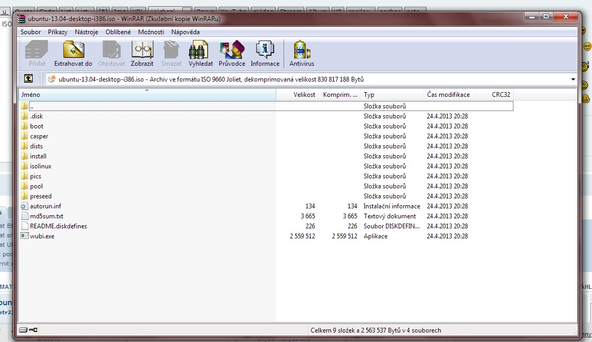The height and width of the screenshot is (342, 592).
Task: Select the autorun.inf file icon
Action: [x=25, y=206]
